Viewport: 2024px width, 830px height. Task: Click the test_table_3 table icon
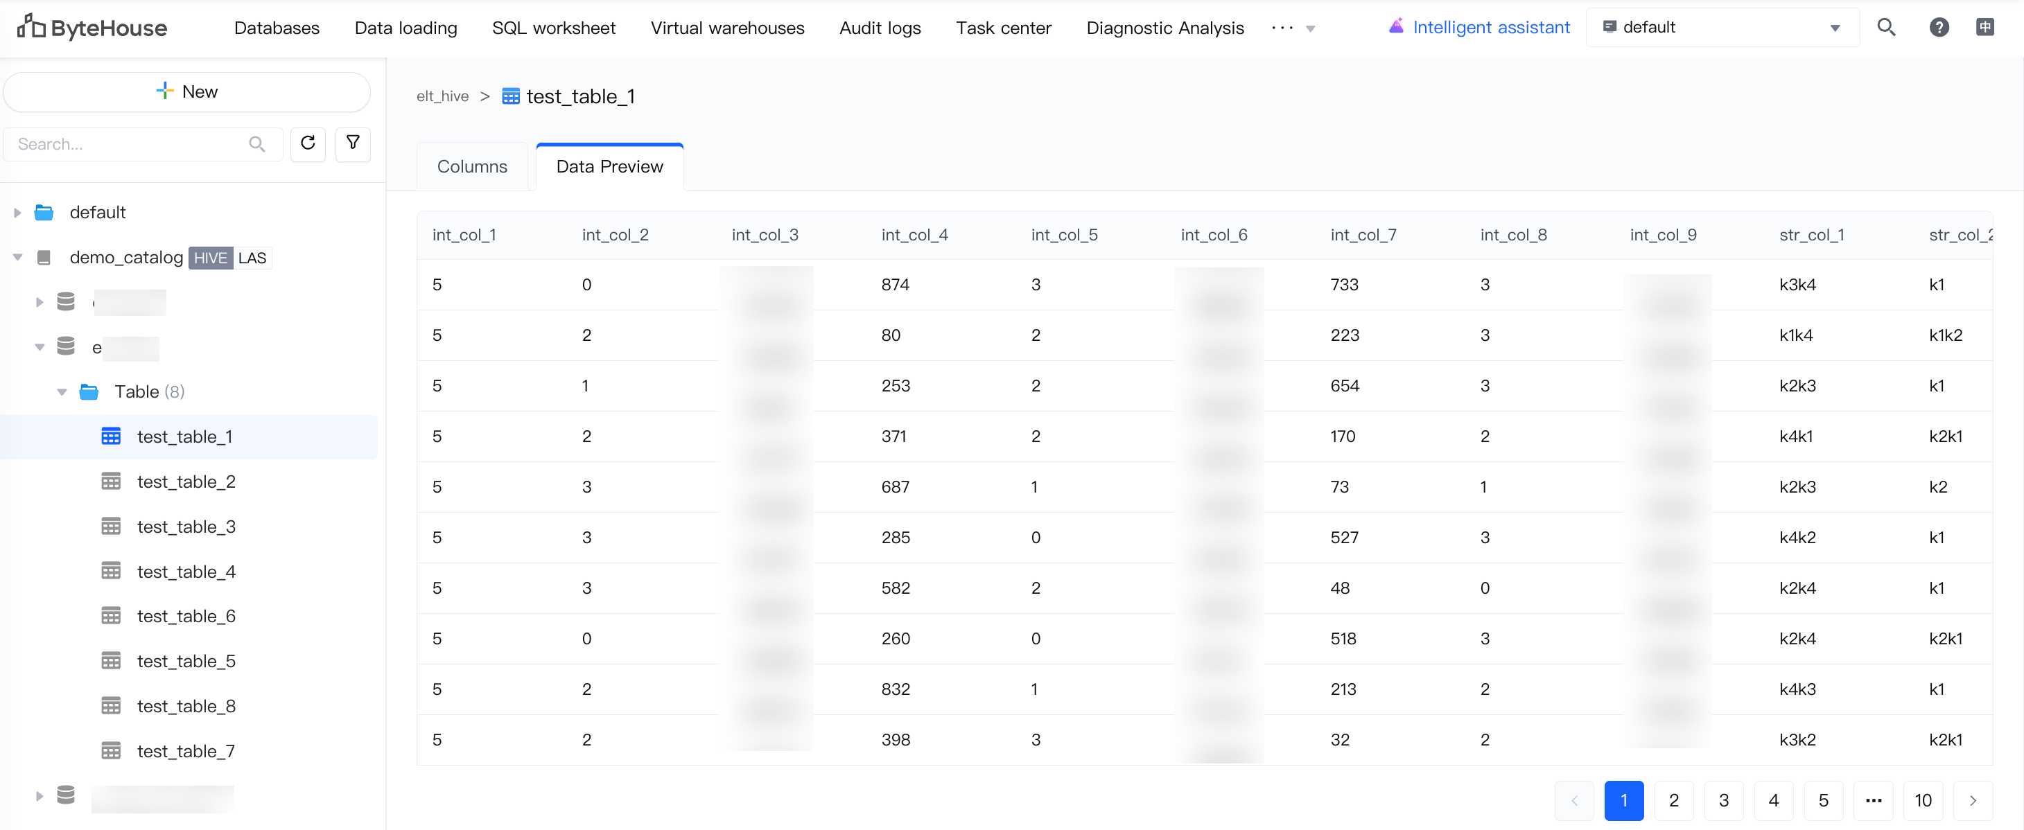(111, 526)
